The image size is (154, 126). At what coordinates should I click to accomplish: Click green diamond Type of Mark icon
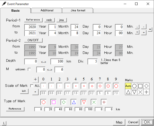64,102
